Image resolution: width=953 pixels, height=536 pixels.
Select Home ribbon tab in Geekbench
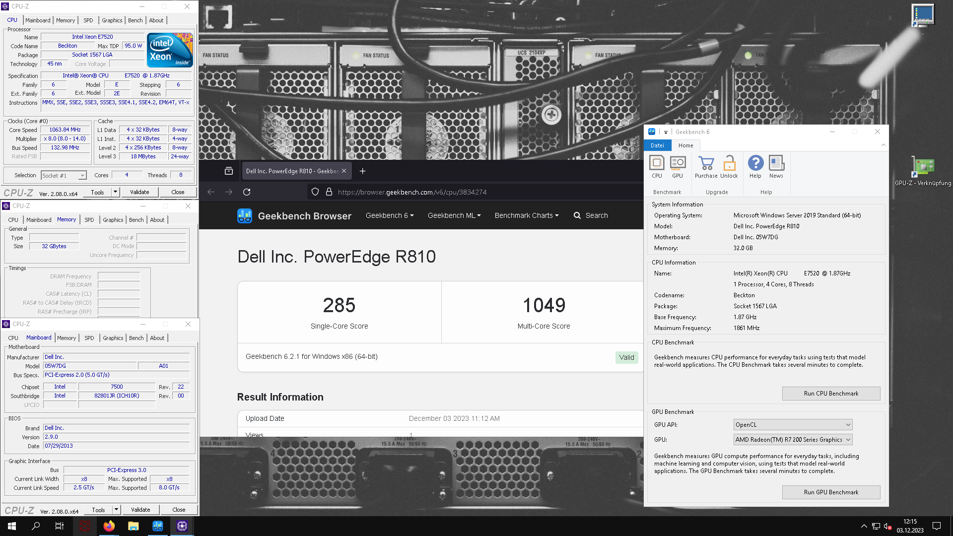(x=685, y=145)
